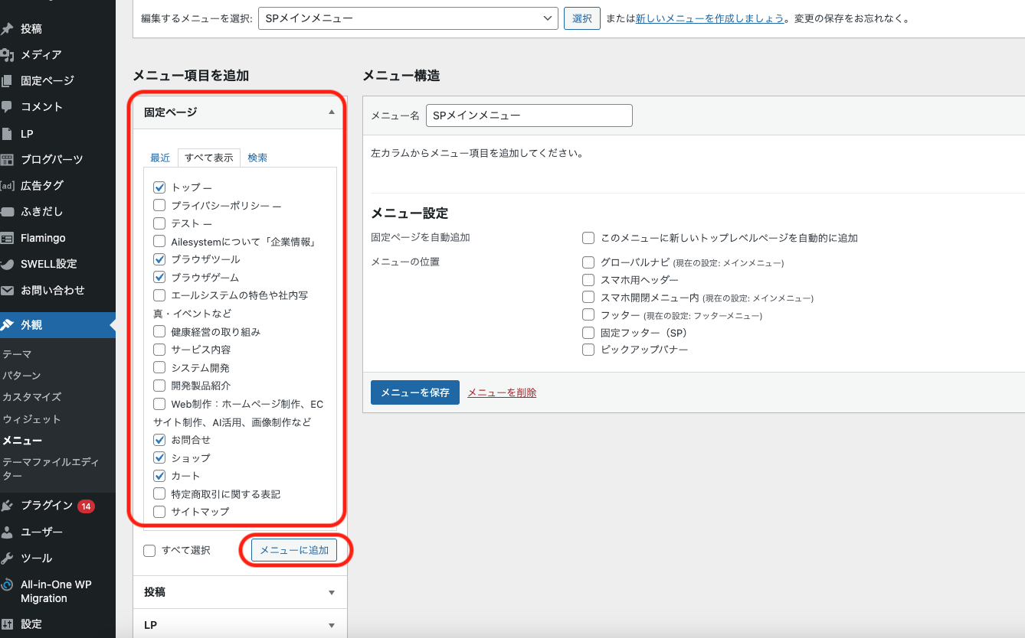The width and height of the screenshot is (1025, 638).
Task: Click the メニューに追加 button
Action: click(294, 550)
